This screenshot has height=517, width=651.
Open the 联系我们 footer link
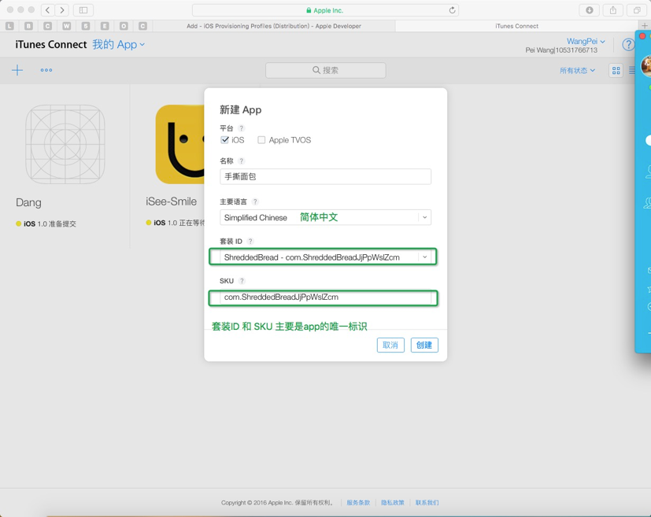tap(427, 503)
